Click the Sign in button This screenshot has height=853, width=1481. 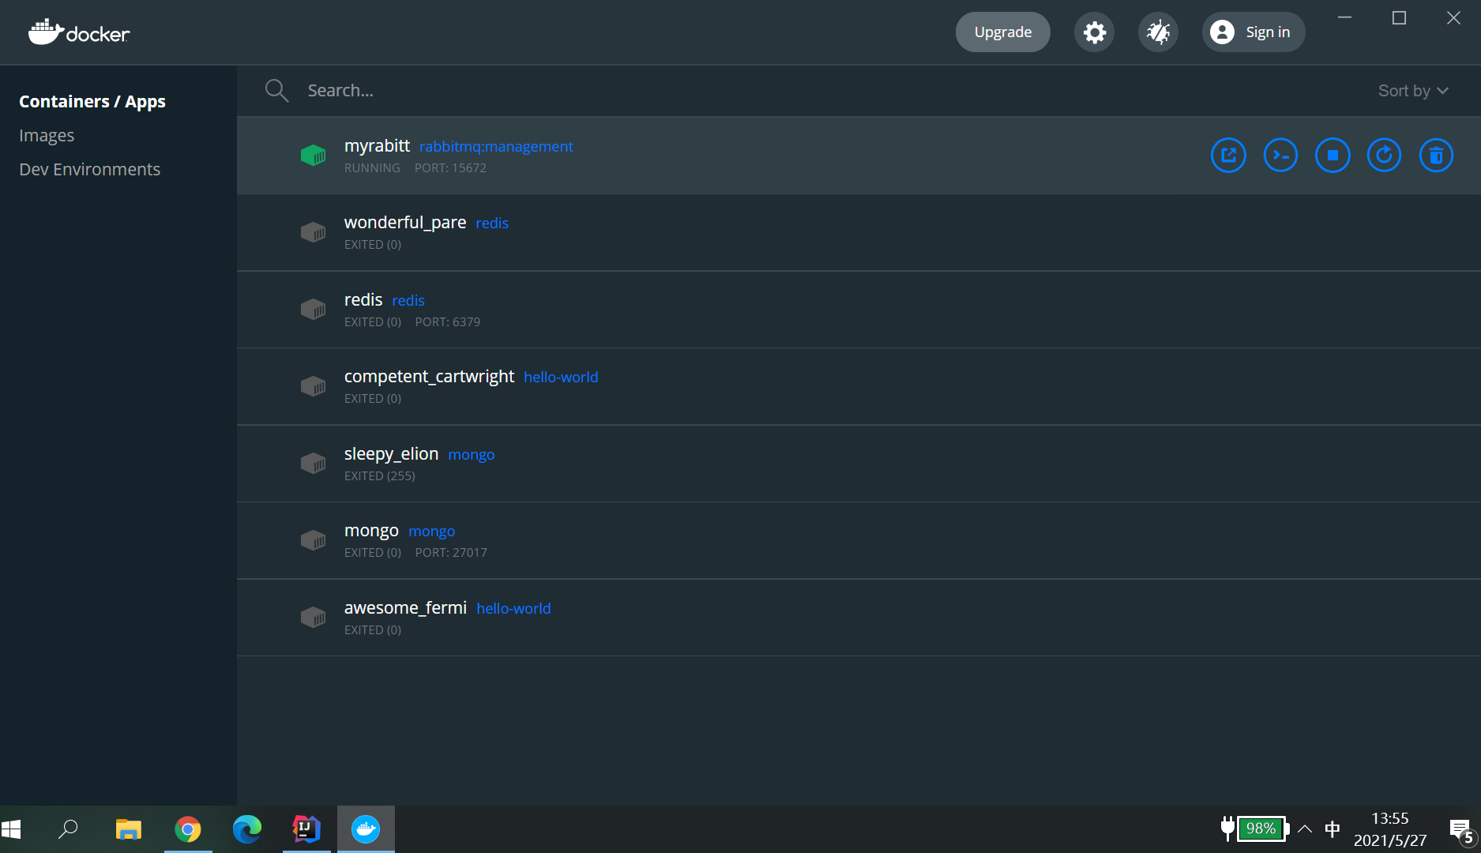click(x=1254, y=32)
